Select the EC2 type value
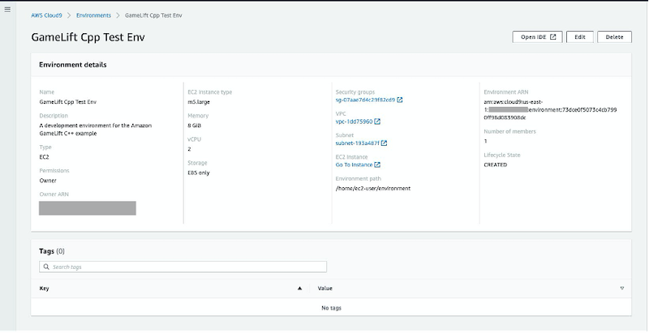 (x=44, y=157)
